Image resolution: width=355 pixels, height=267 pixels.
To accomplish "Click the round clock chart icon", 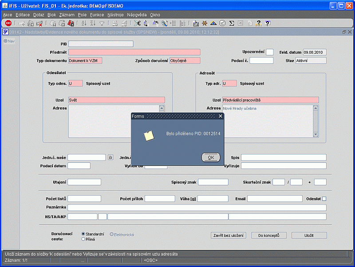I will click(223, 24).
